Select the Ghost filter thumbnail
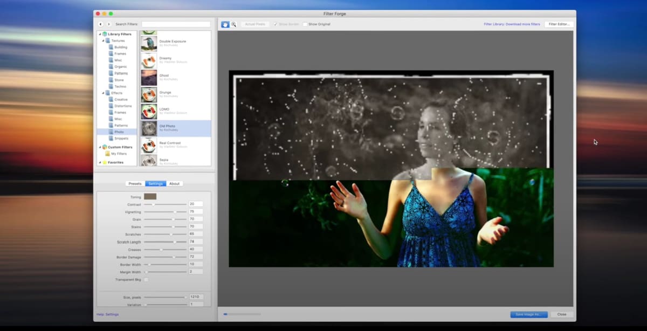Viewport: 647px width, 331px height. coord(149,78)
